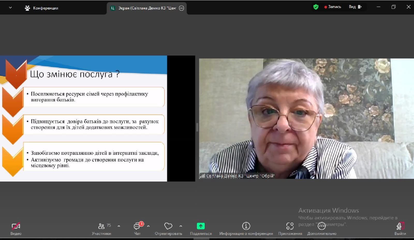
Task: Click the divider handle between slide and video
Action: tap(197, 127)
